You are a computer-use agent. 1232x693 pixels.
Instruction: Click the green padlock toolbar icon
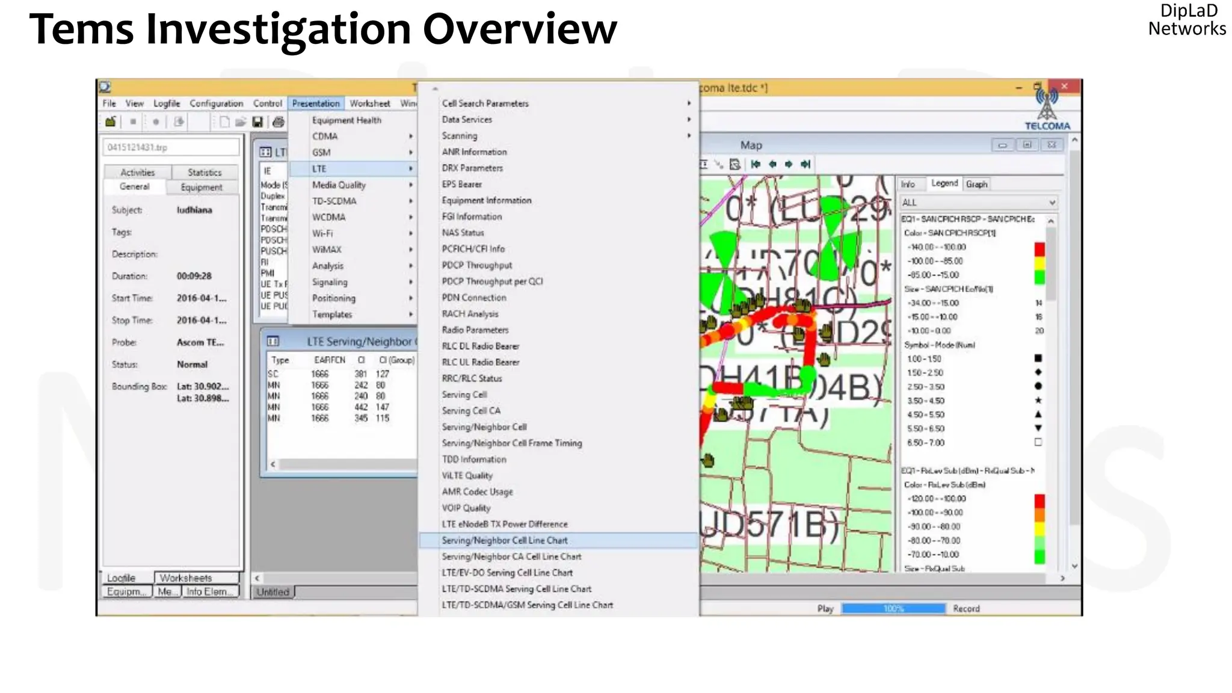(x=111, y=122)
